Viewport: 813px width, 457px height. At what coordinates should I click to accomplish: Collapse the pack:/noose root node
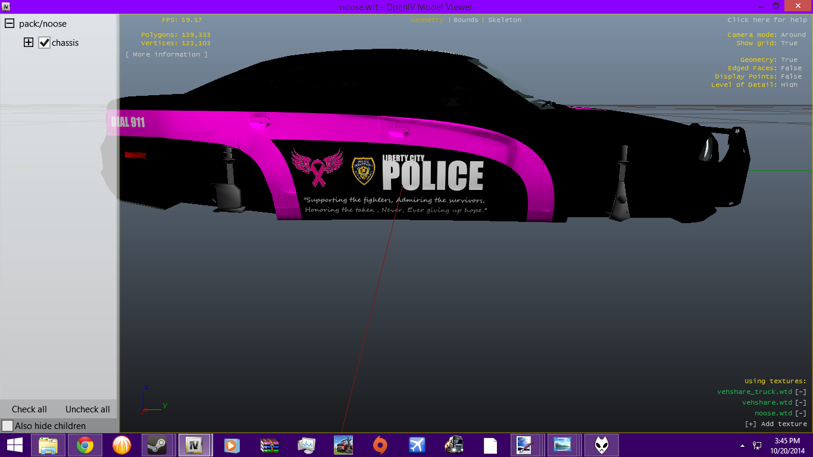(10, 24)
